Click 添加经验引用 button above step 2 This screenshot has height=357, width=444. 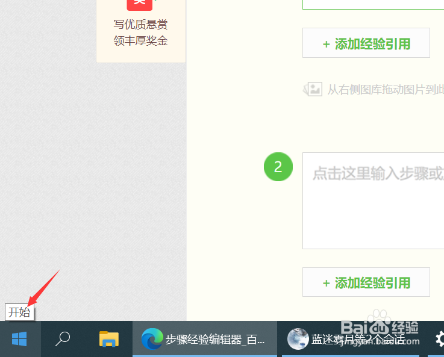[x=366, y=43]
